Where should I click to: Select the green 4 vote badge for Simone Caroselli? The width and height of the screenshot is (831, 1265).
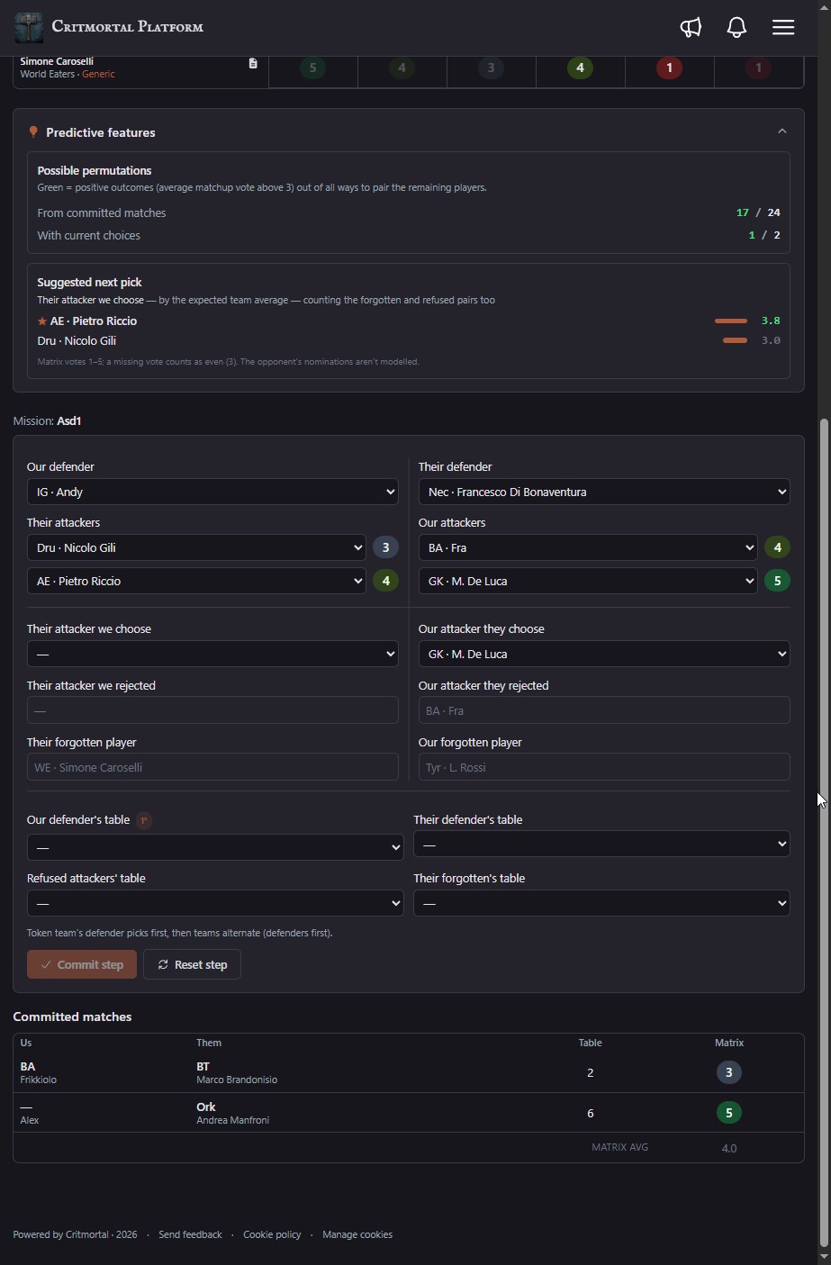pos(580,68)
